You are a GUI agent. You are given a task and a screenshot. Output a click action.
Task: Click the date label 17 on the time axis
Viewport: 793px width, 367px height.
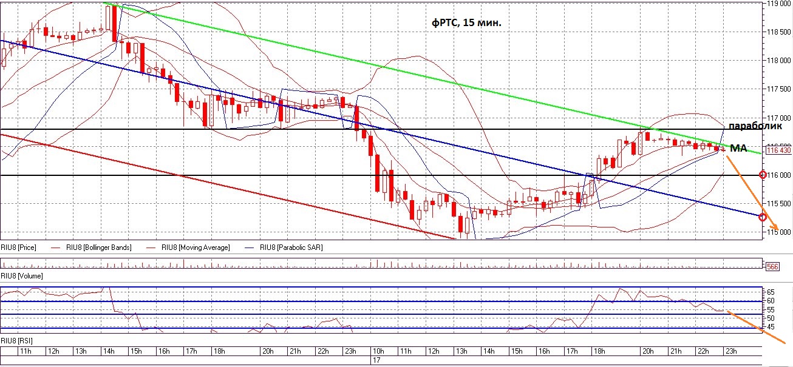pos(375,360)
